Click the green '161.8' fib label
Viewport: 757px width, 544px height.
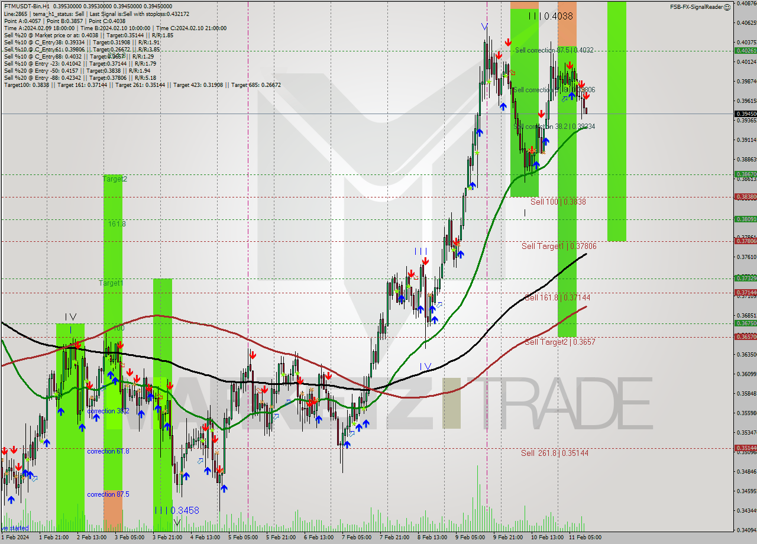click(x=117, y=224)
